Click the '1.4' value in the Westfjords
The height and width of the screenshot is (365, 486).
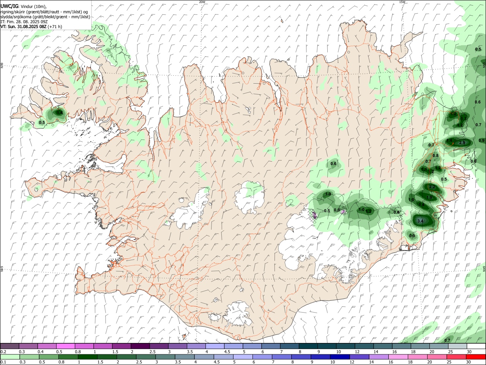(x=59, y=113)
